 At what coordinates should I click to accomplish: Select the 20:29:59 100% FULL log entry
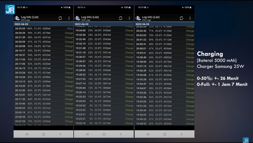click(43, 28)
